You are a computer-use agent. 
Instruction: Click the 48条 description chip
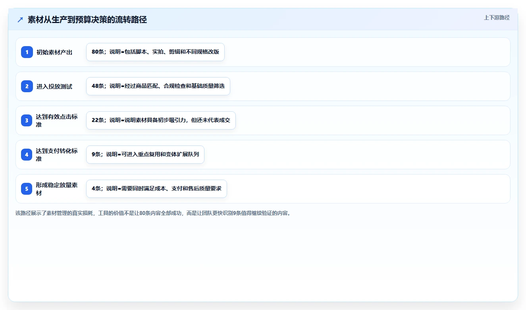pyautogui.click(x=158, y=86)
